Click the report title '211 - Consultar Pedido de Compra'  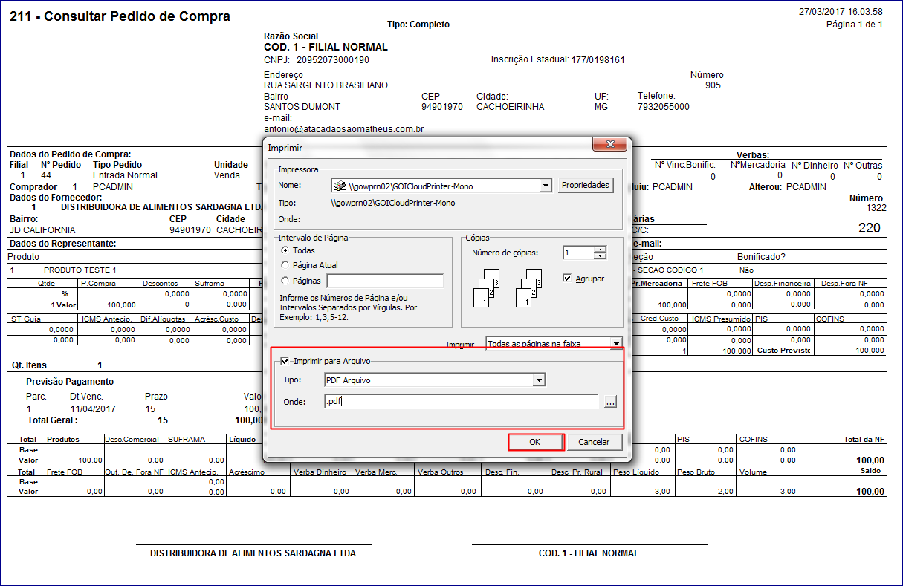120,16
